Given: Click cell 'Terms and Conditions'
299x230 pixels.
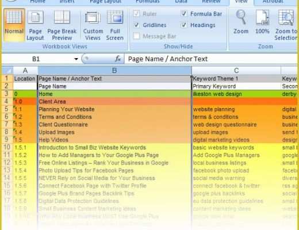Looking at the screenshot, I should [114, 117].
